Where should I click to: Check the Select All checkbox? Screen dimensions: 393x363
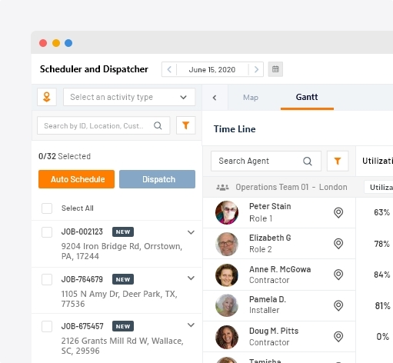pyautogui.click(x=47, y=208)
